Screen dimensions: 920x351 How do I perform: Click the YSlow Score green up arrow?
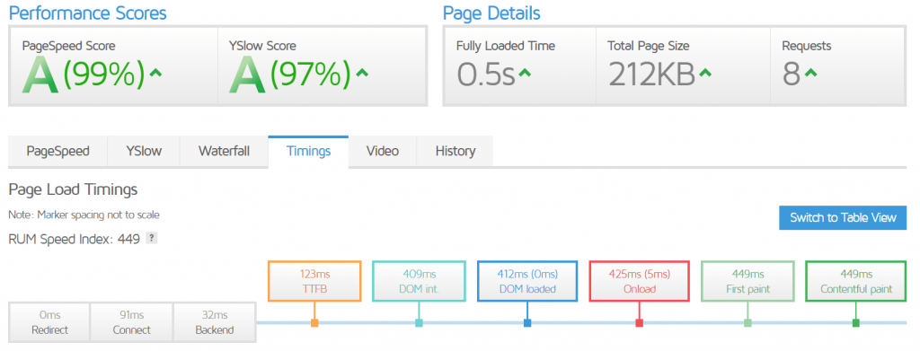(363, 74)
